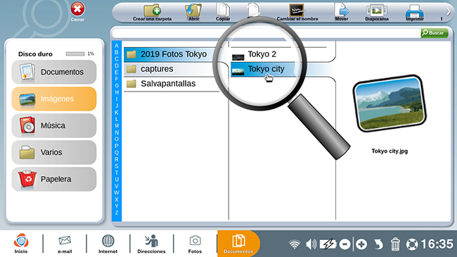Click the green Buscar button
This screenshot has height=257, width=457.
pyautogui.click(x=435, y=32)
